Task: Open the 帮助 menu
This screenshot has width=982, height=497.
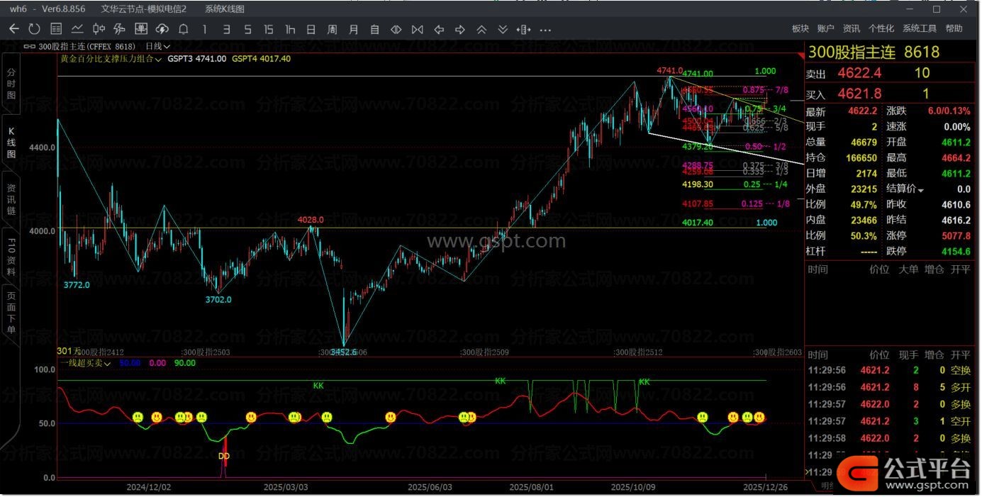Action: point(954,28)
